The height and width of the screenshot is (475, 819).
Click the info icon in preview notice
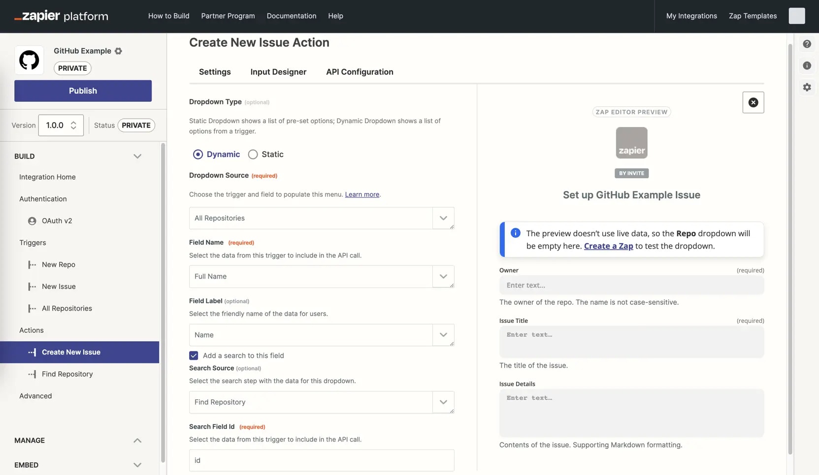coord(515,233)
